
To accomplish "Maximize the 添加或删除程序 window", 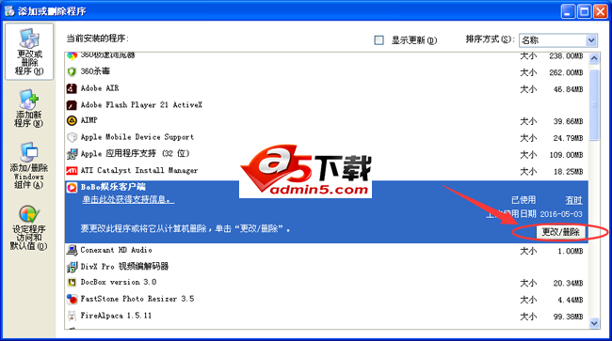I will coord(585,11).
